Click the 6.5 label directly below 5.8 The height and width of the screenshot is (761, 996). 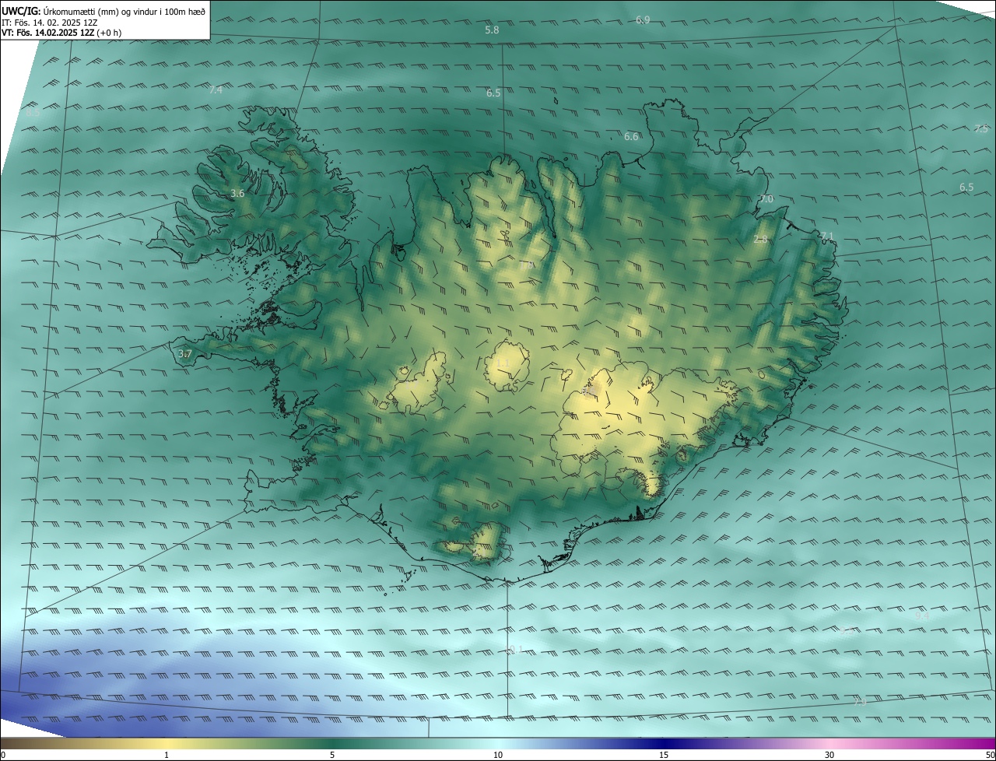click(x=493, y=93)
